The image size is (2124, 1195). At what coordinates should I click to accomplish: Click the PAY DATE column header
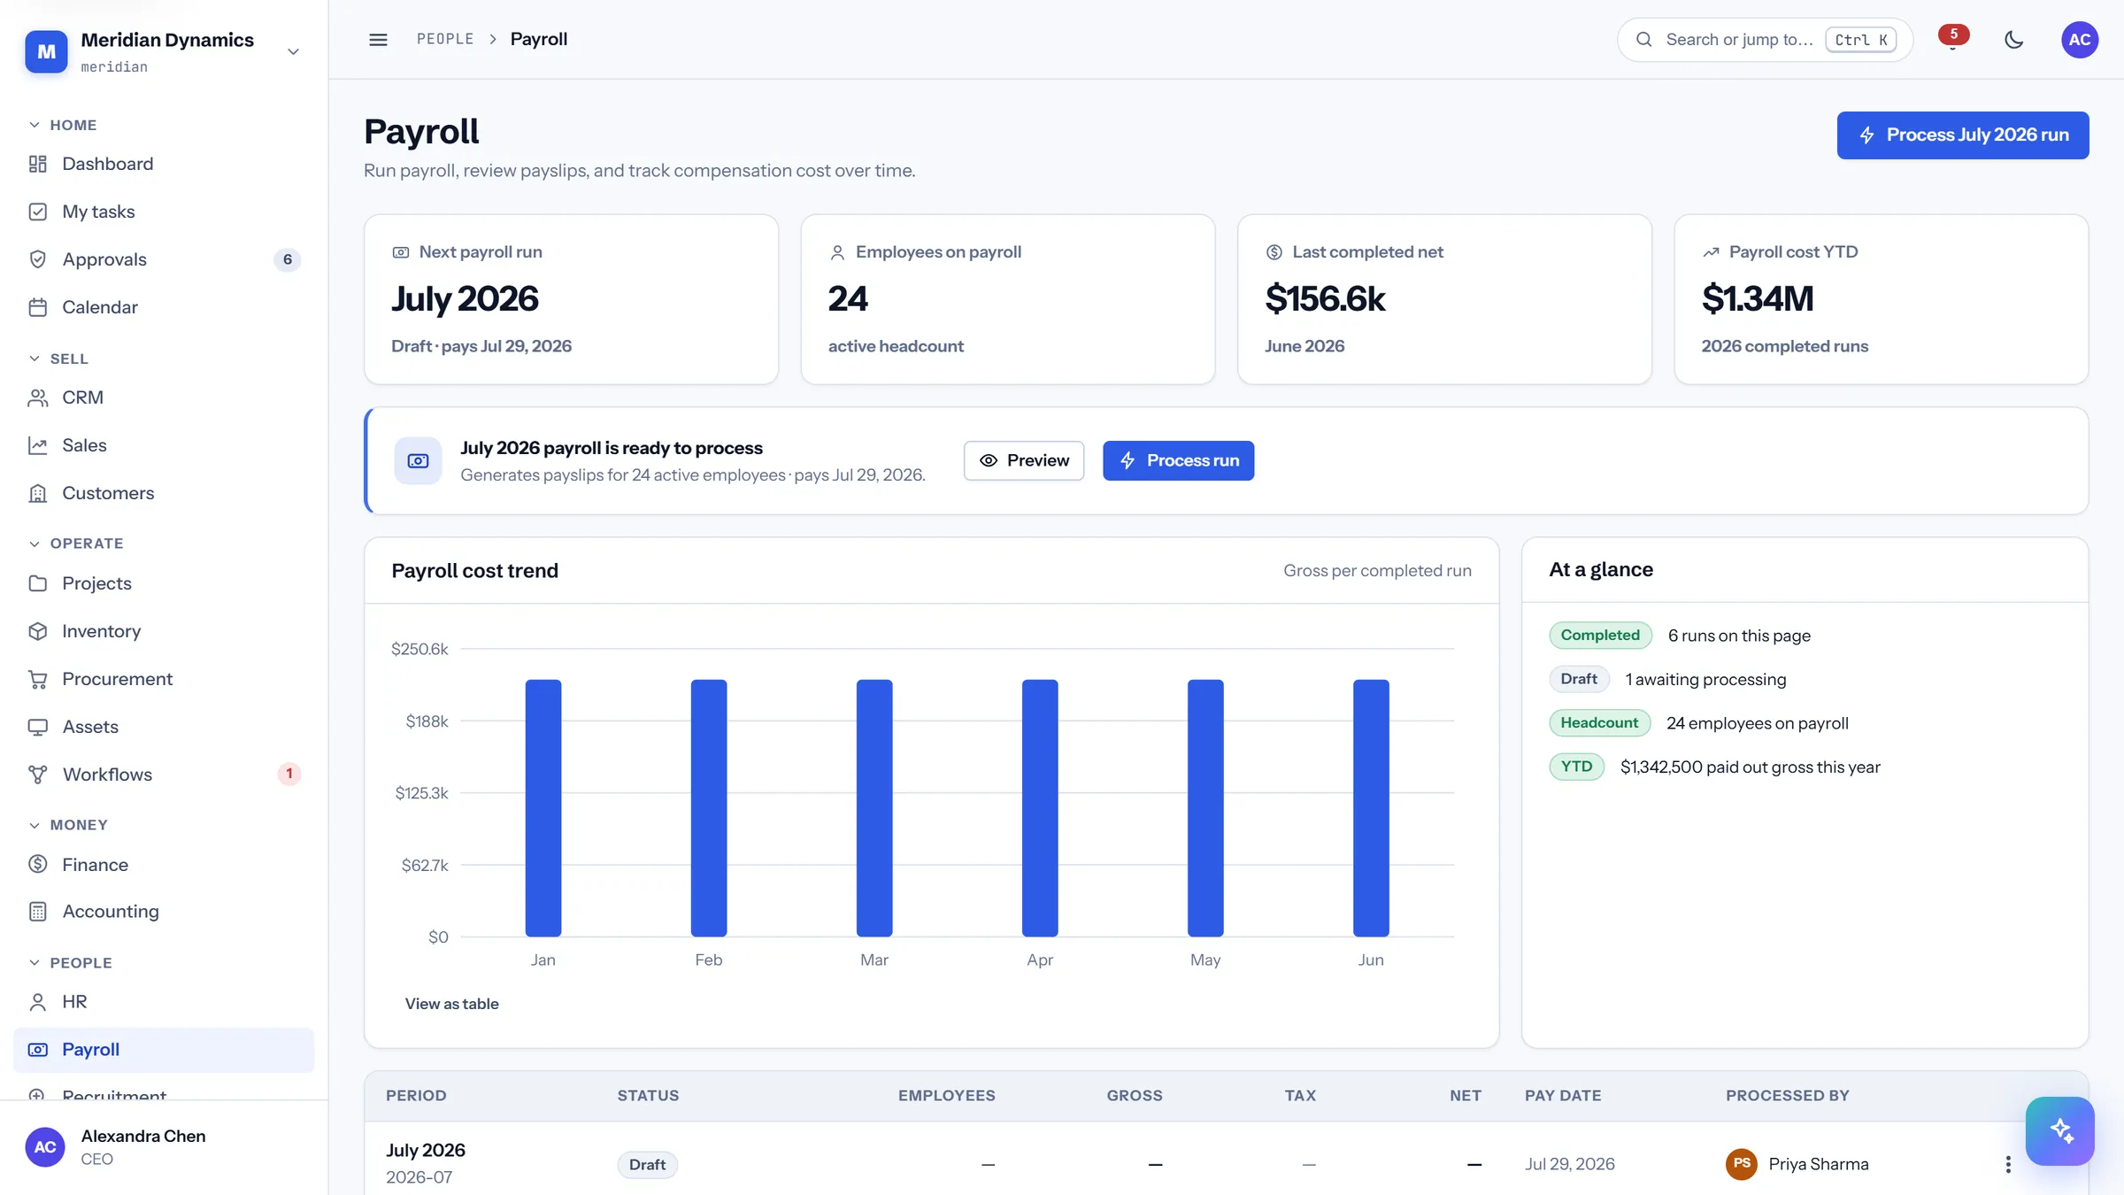coord(1563,1096)
